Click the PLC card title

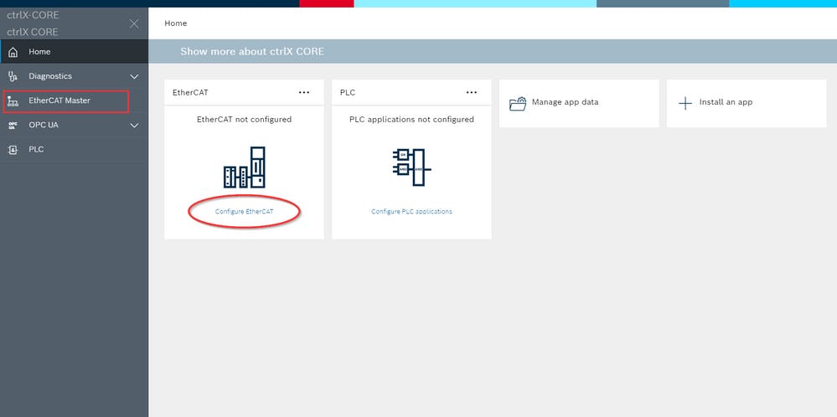pos(348,92)
